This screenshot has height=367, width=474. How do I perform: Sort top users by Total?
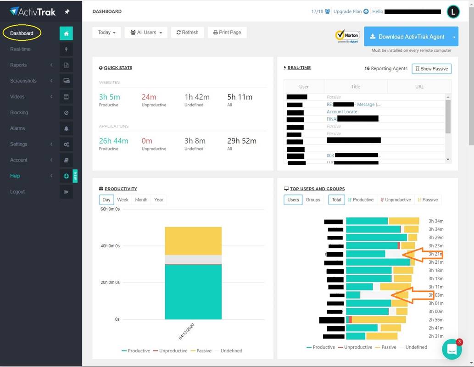pyautogui.click(x=336, y=200)
